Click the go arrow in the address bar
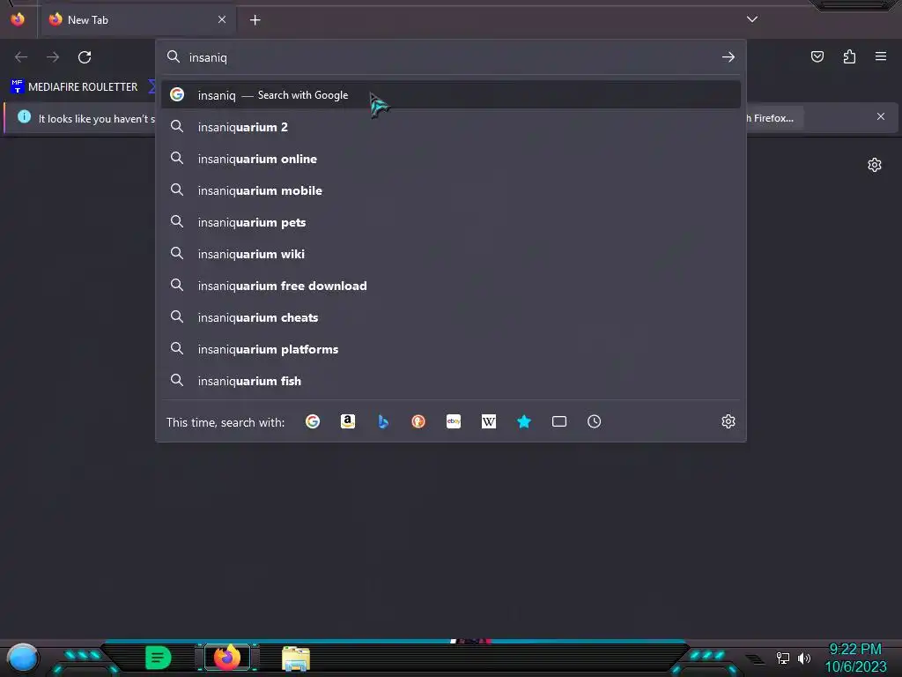The width and height of the screenshot is (902, 677). pos(728,57)
